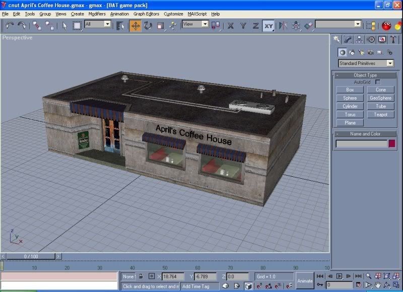Toggle the key mode key icon
The image size is (403, 292).
coord(320,285)
